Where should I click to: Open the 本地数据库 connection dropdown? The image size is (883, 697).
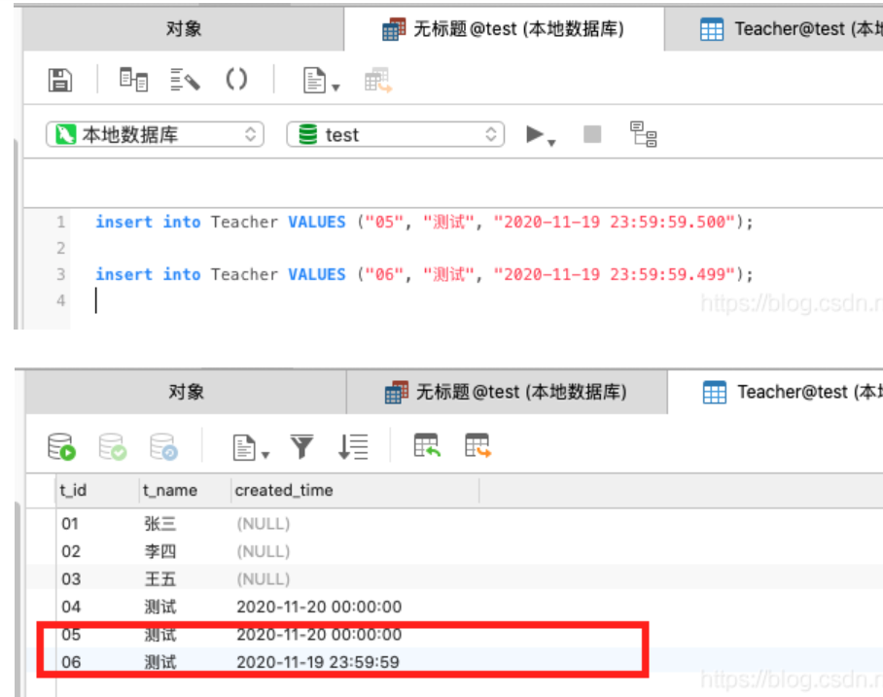tap(155, 134)
